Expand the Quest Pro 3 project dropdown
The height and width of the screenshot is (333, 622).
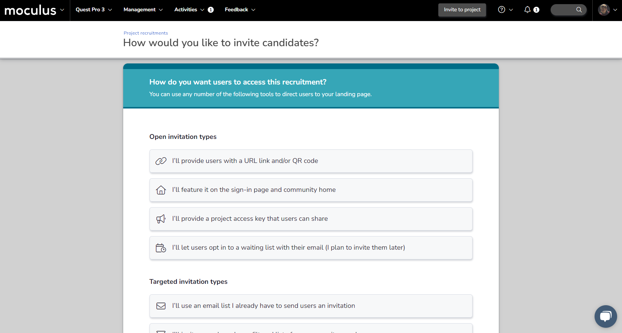coord(94,10)
